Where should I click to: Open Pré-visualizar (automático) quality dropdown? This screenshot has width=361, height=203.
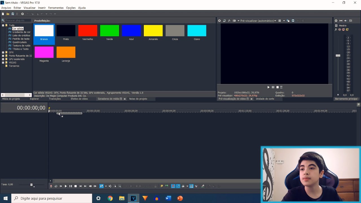pyautogui.click(x=258, y=21)
